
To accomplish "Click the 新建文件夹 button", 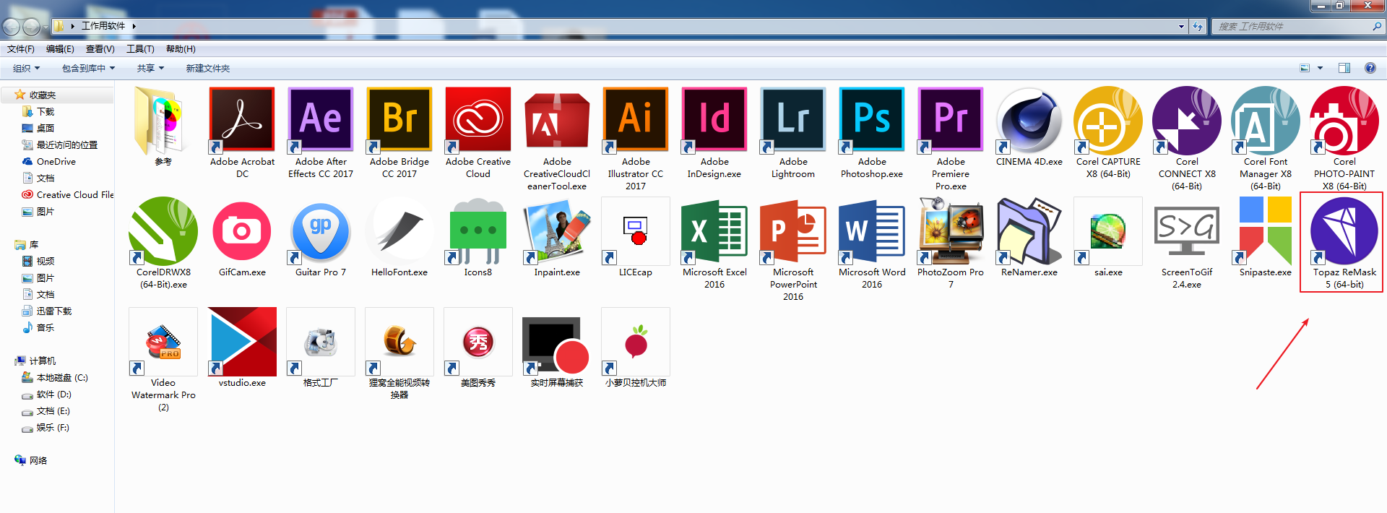I will tap(208, 68).
